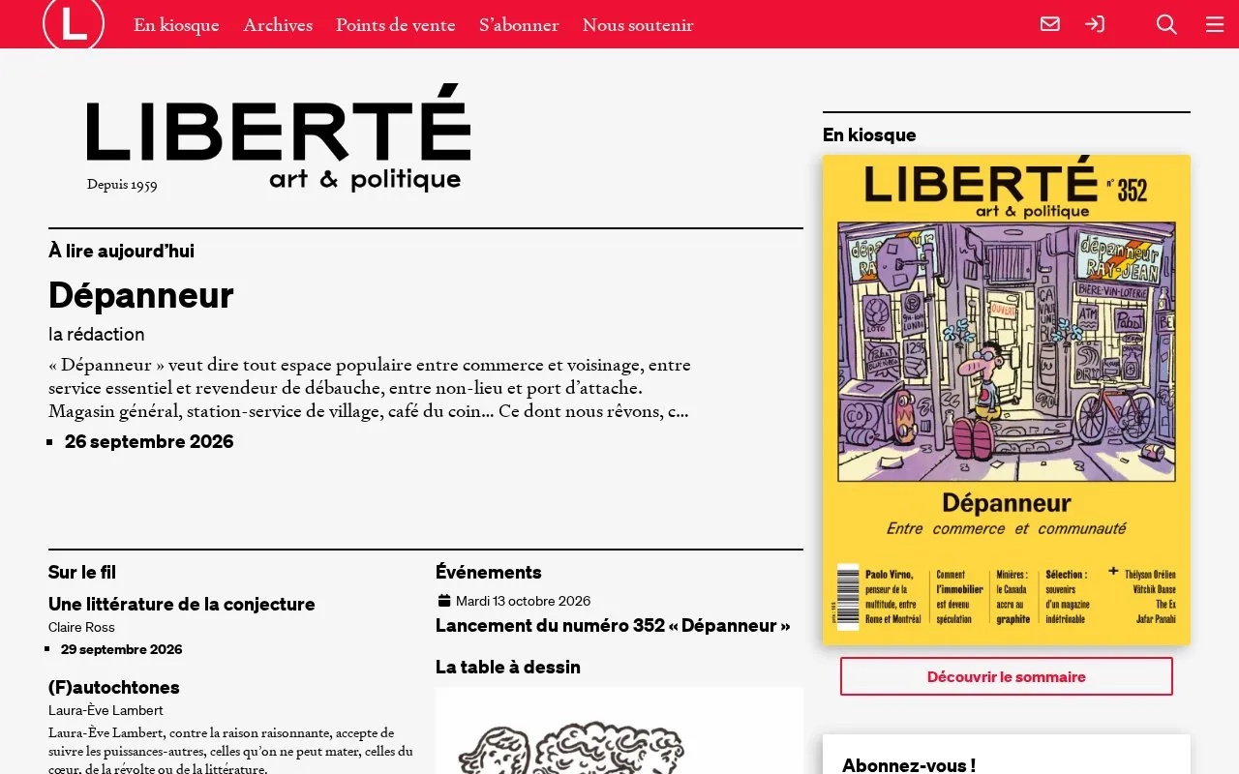
Task: Open Une littérature de la conjecture article
Action: (x=182, y=604)
